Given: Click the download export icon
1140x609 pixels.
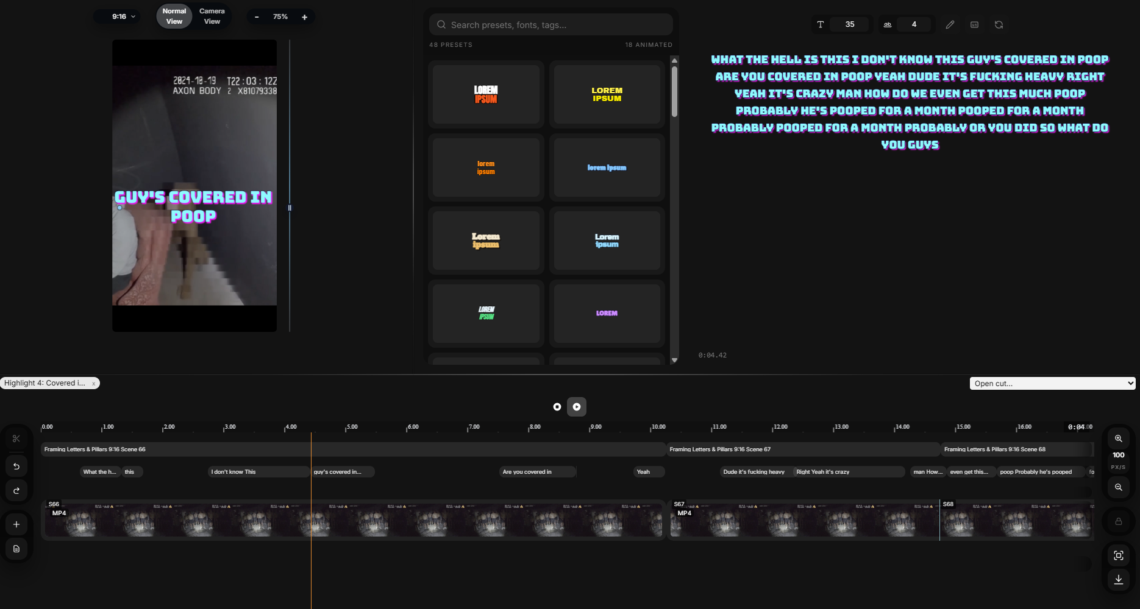Looking at the screenshot, I should pos(1119,580).
